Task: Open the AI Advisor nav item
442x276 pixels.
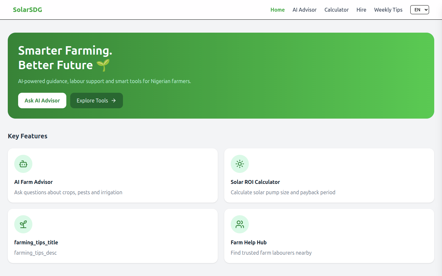Action: (304, 10)
